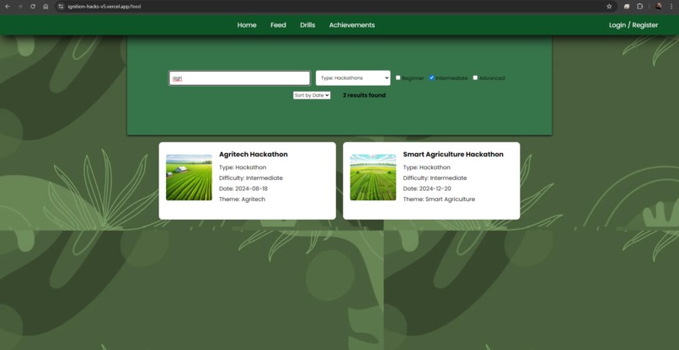This screenshot has width=679, height=350.
Task: Click the address bar URL
Action: tap(104, 7)
